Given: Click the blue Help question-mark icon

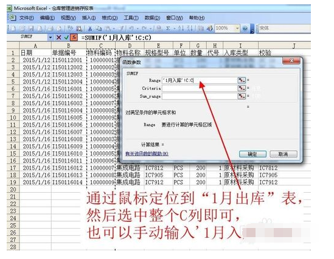Looking at the screenshot, I should pos(245,29).
